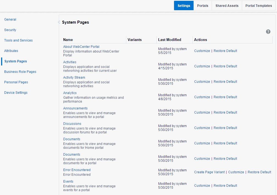Open the Personal Pages sidebar link
Screen dimensions: 277x195
click(x=16, y=82)
